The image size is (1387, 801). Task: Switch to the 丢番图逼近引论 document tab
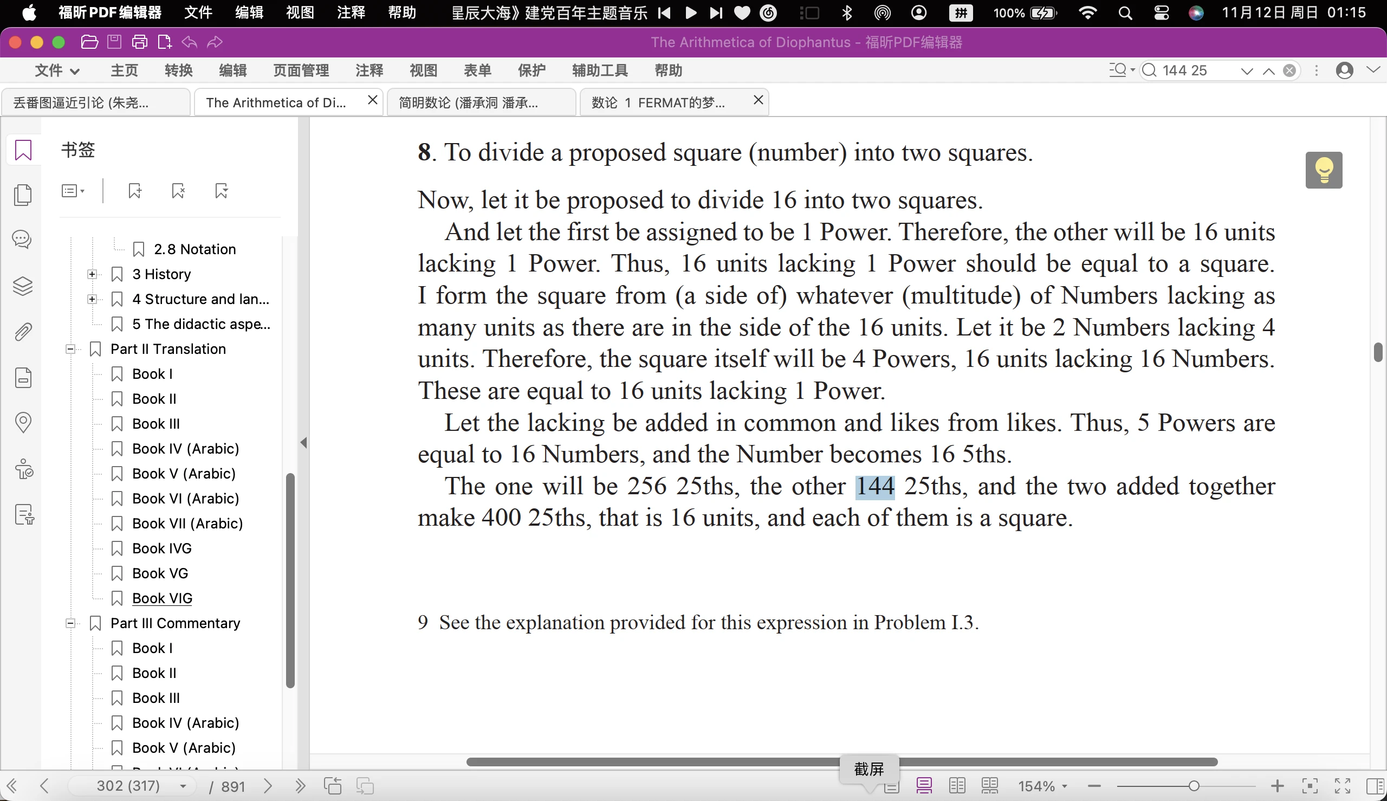96,102
